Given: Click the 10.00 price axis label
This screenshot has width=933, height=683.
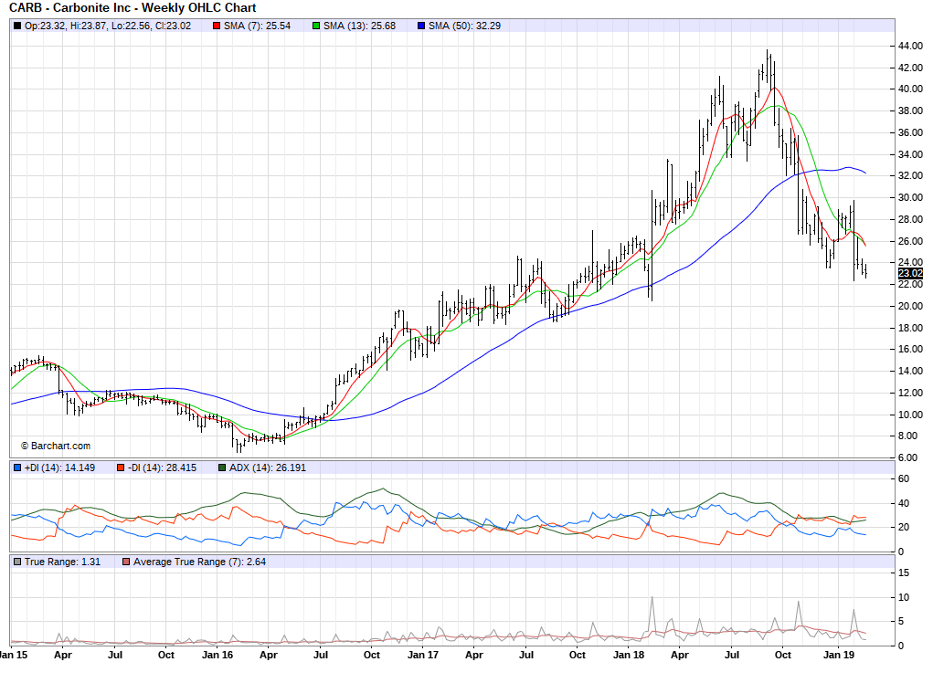Looking at the screenshot, I should [910, 415].
